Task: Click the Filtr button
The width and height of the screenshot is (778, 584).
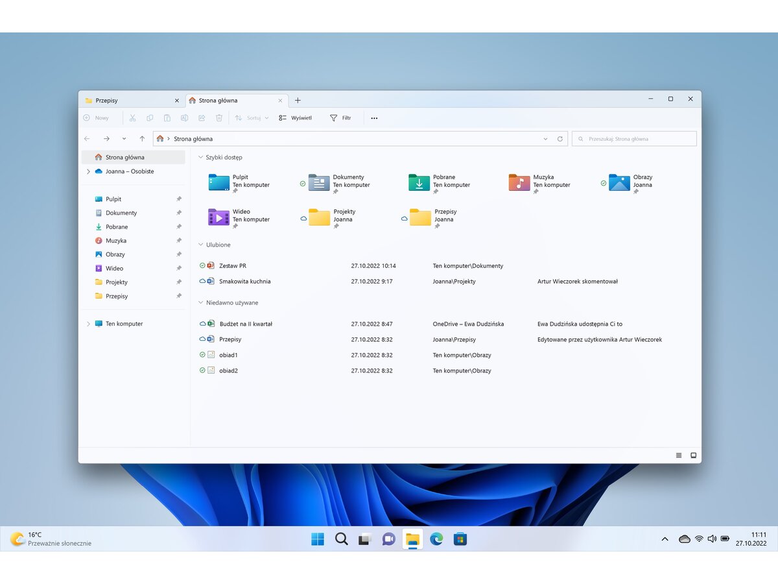Action: click(342, 117)
